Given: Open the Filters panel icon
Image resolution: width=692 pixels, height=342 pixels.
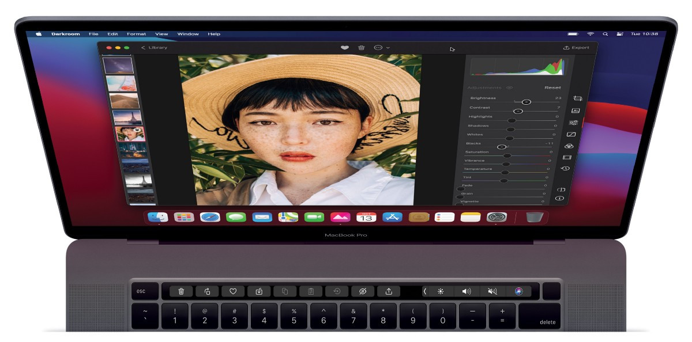Looking at the screenshot, I should coord(575,111).
